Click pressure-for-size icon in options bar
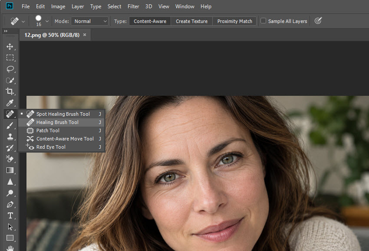The height and width of the screenshot is (251, 369). (x=318, y=21)
